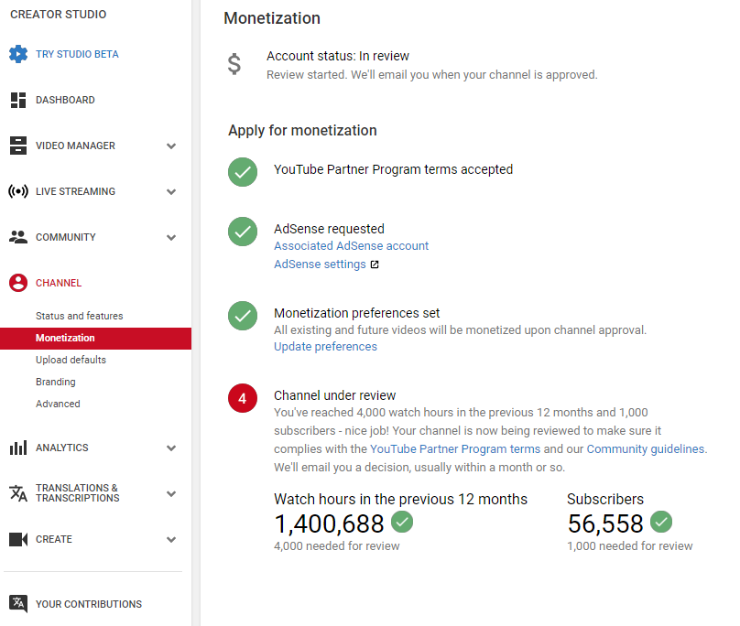Screen dimensions: 740x626
Task: Click the red Channel person icon
Action: click(x=18, y=283)
